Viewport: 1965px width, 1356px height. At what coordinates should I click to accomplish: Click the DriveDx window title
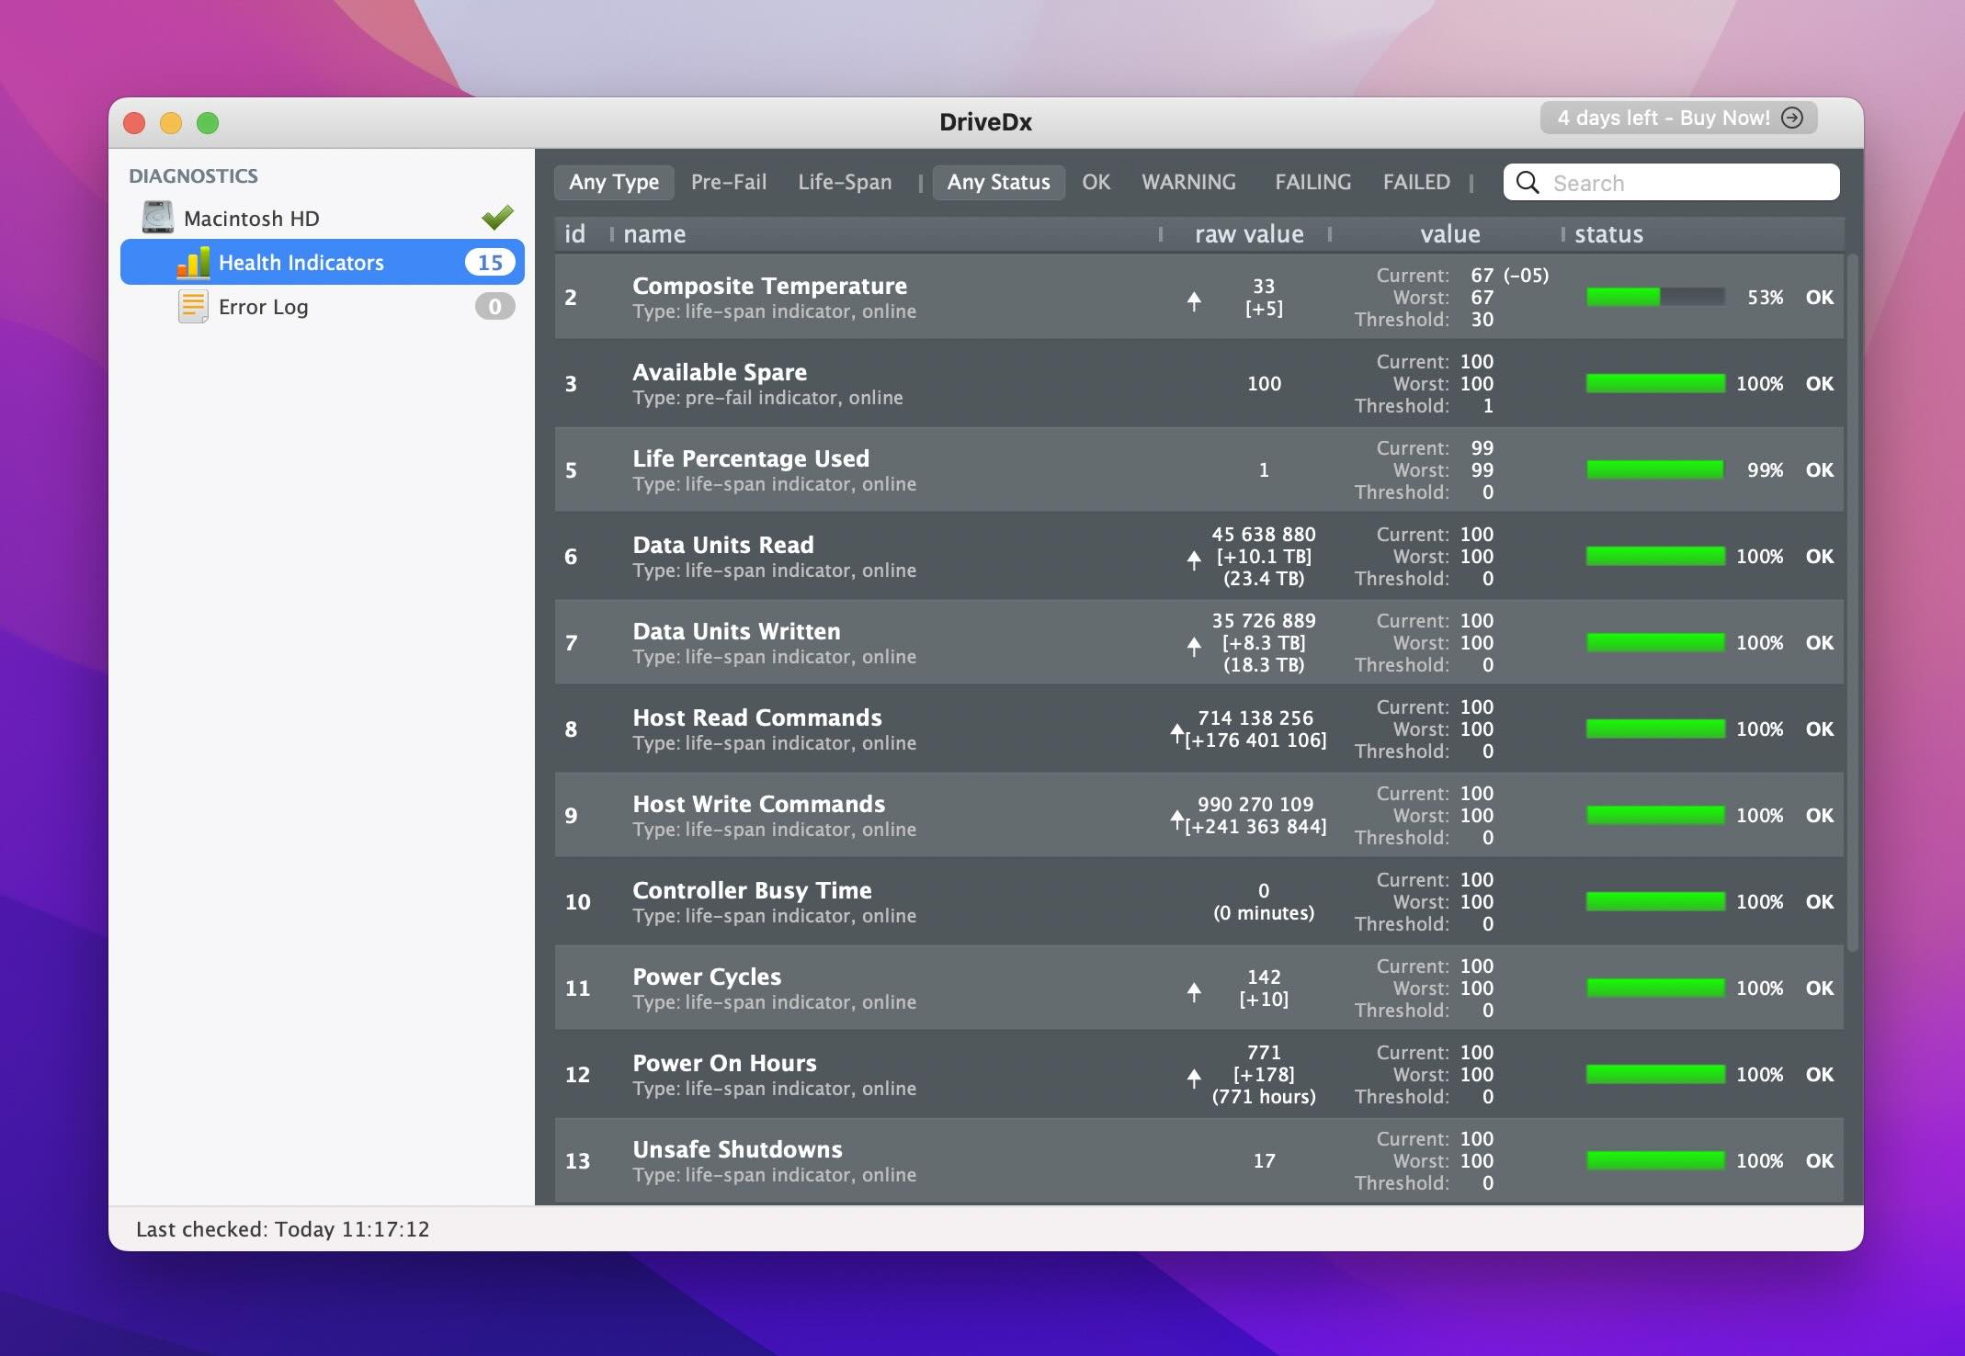click(985, 121)
